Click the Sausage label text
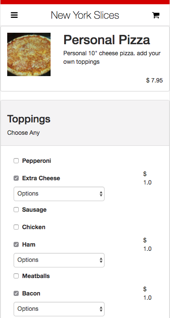The width and height of the screenshot is (170, 318). [34, 210]
